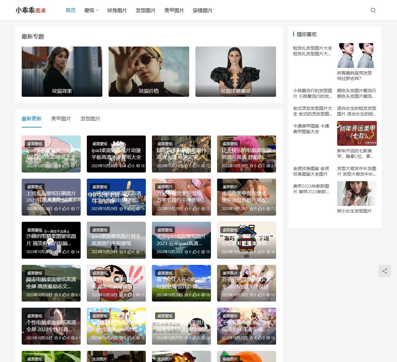Star the 万圣节南瓜美甲图片 card
The width and height of the screenshot is (397, 362).
pyautogui.click(x=252, y=295)
